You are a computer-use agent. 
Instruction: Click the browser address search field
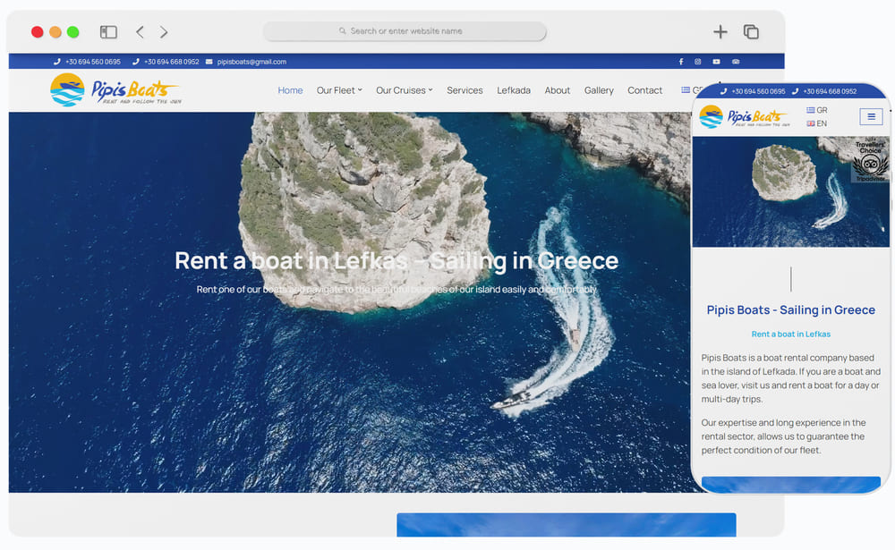(405, 31)
